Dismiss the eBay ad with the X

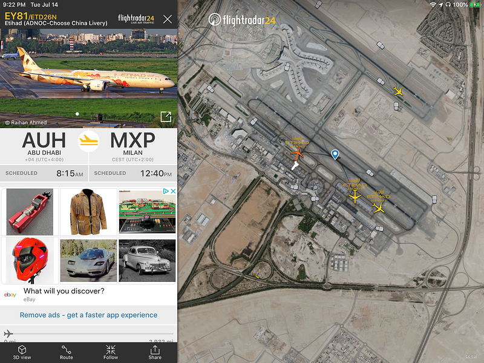pyautogui.click(x=174, y=191)
